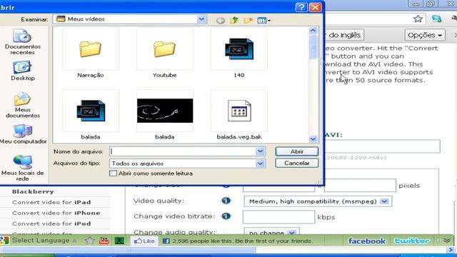Screen dimensions: 457x257
Task: Open the twitter link in the bottom bar
Action: [x=412, y=241]
